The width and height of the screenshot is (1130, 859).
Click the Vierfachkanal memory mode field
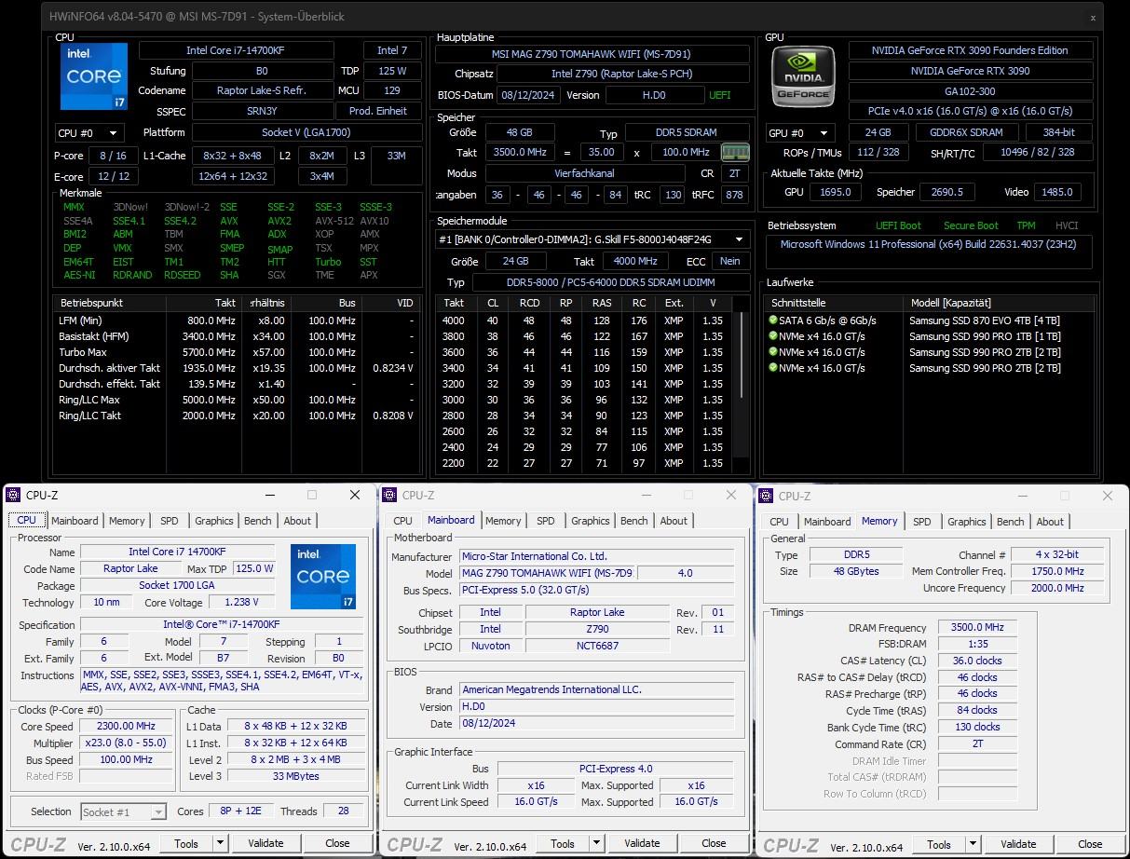click(586, 173)
